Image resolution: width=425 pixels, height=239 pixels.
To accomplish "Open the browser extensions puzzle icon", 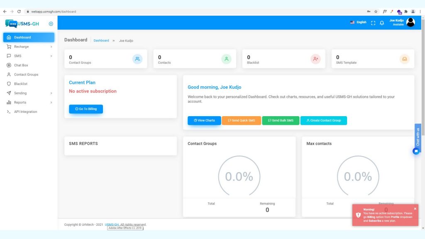I will pos(406,11).
